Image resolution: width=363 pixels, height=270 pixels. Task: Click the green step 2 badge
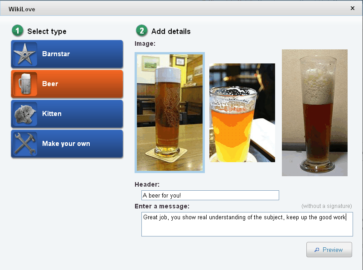(x=142, y=31)
